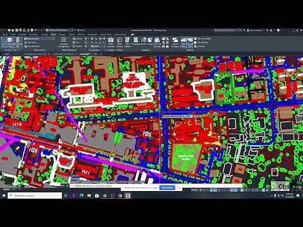Viewport: 303px width, 227px height.
Task: Click the Help question mark icon
Action: 278,30
